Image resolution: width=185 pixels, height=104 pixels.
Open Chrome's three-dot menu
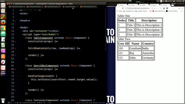pyautogui.click(x=182, y=8)
